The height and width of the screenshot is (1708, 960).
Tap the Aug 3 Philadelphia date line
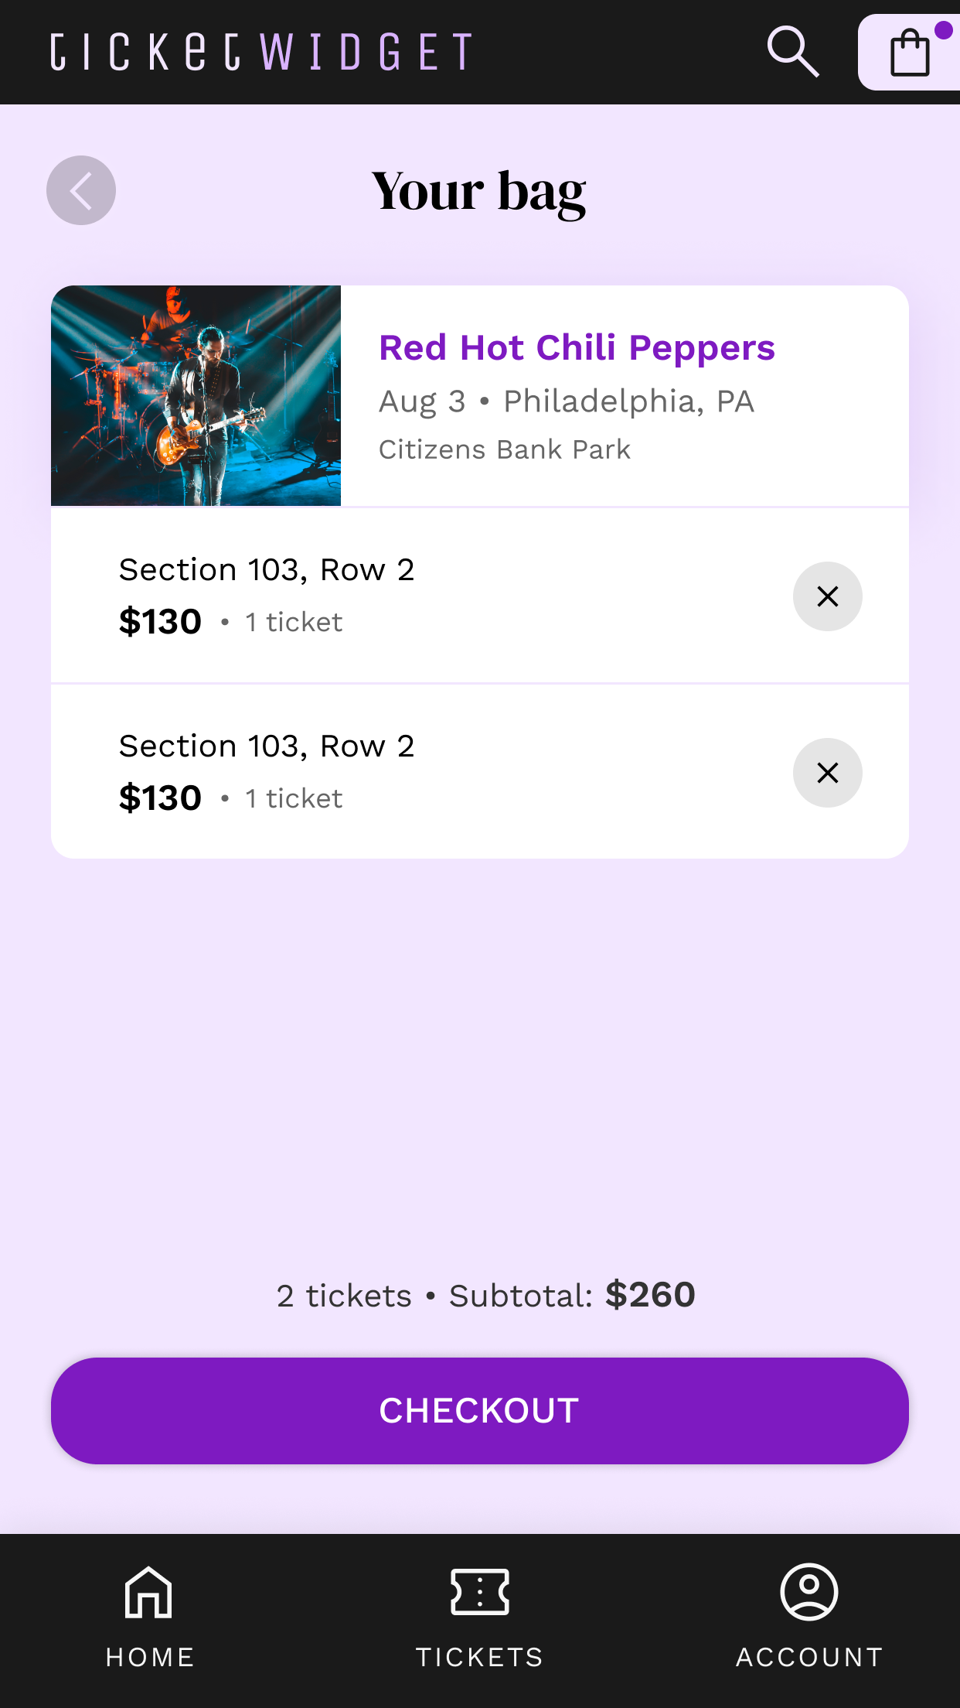[x=567, y=401]
